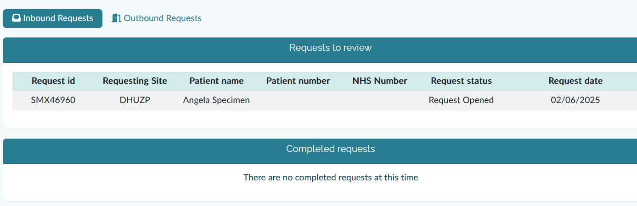Image resolution: width=637 pixels, height=206 pixels.
Task: Click the Completed requests panel header
Action: point(330,149)
